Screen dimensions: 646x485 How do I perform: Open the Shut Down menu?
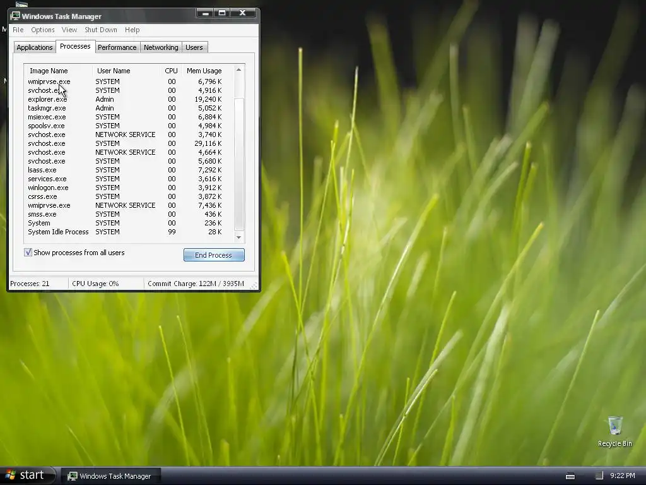pyautogui.click(x=101, y=30)
